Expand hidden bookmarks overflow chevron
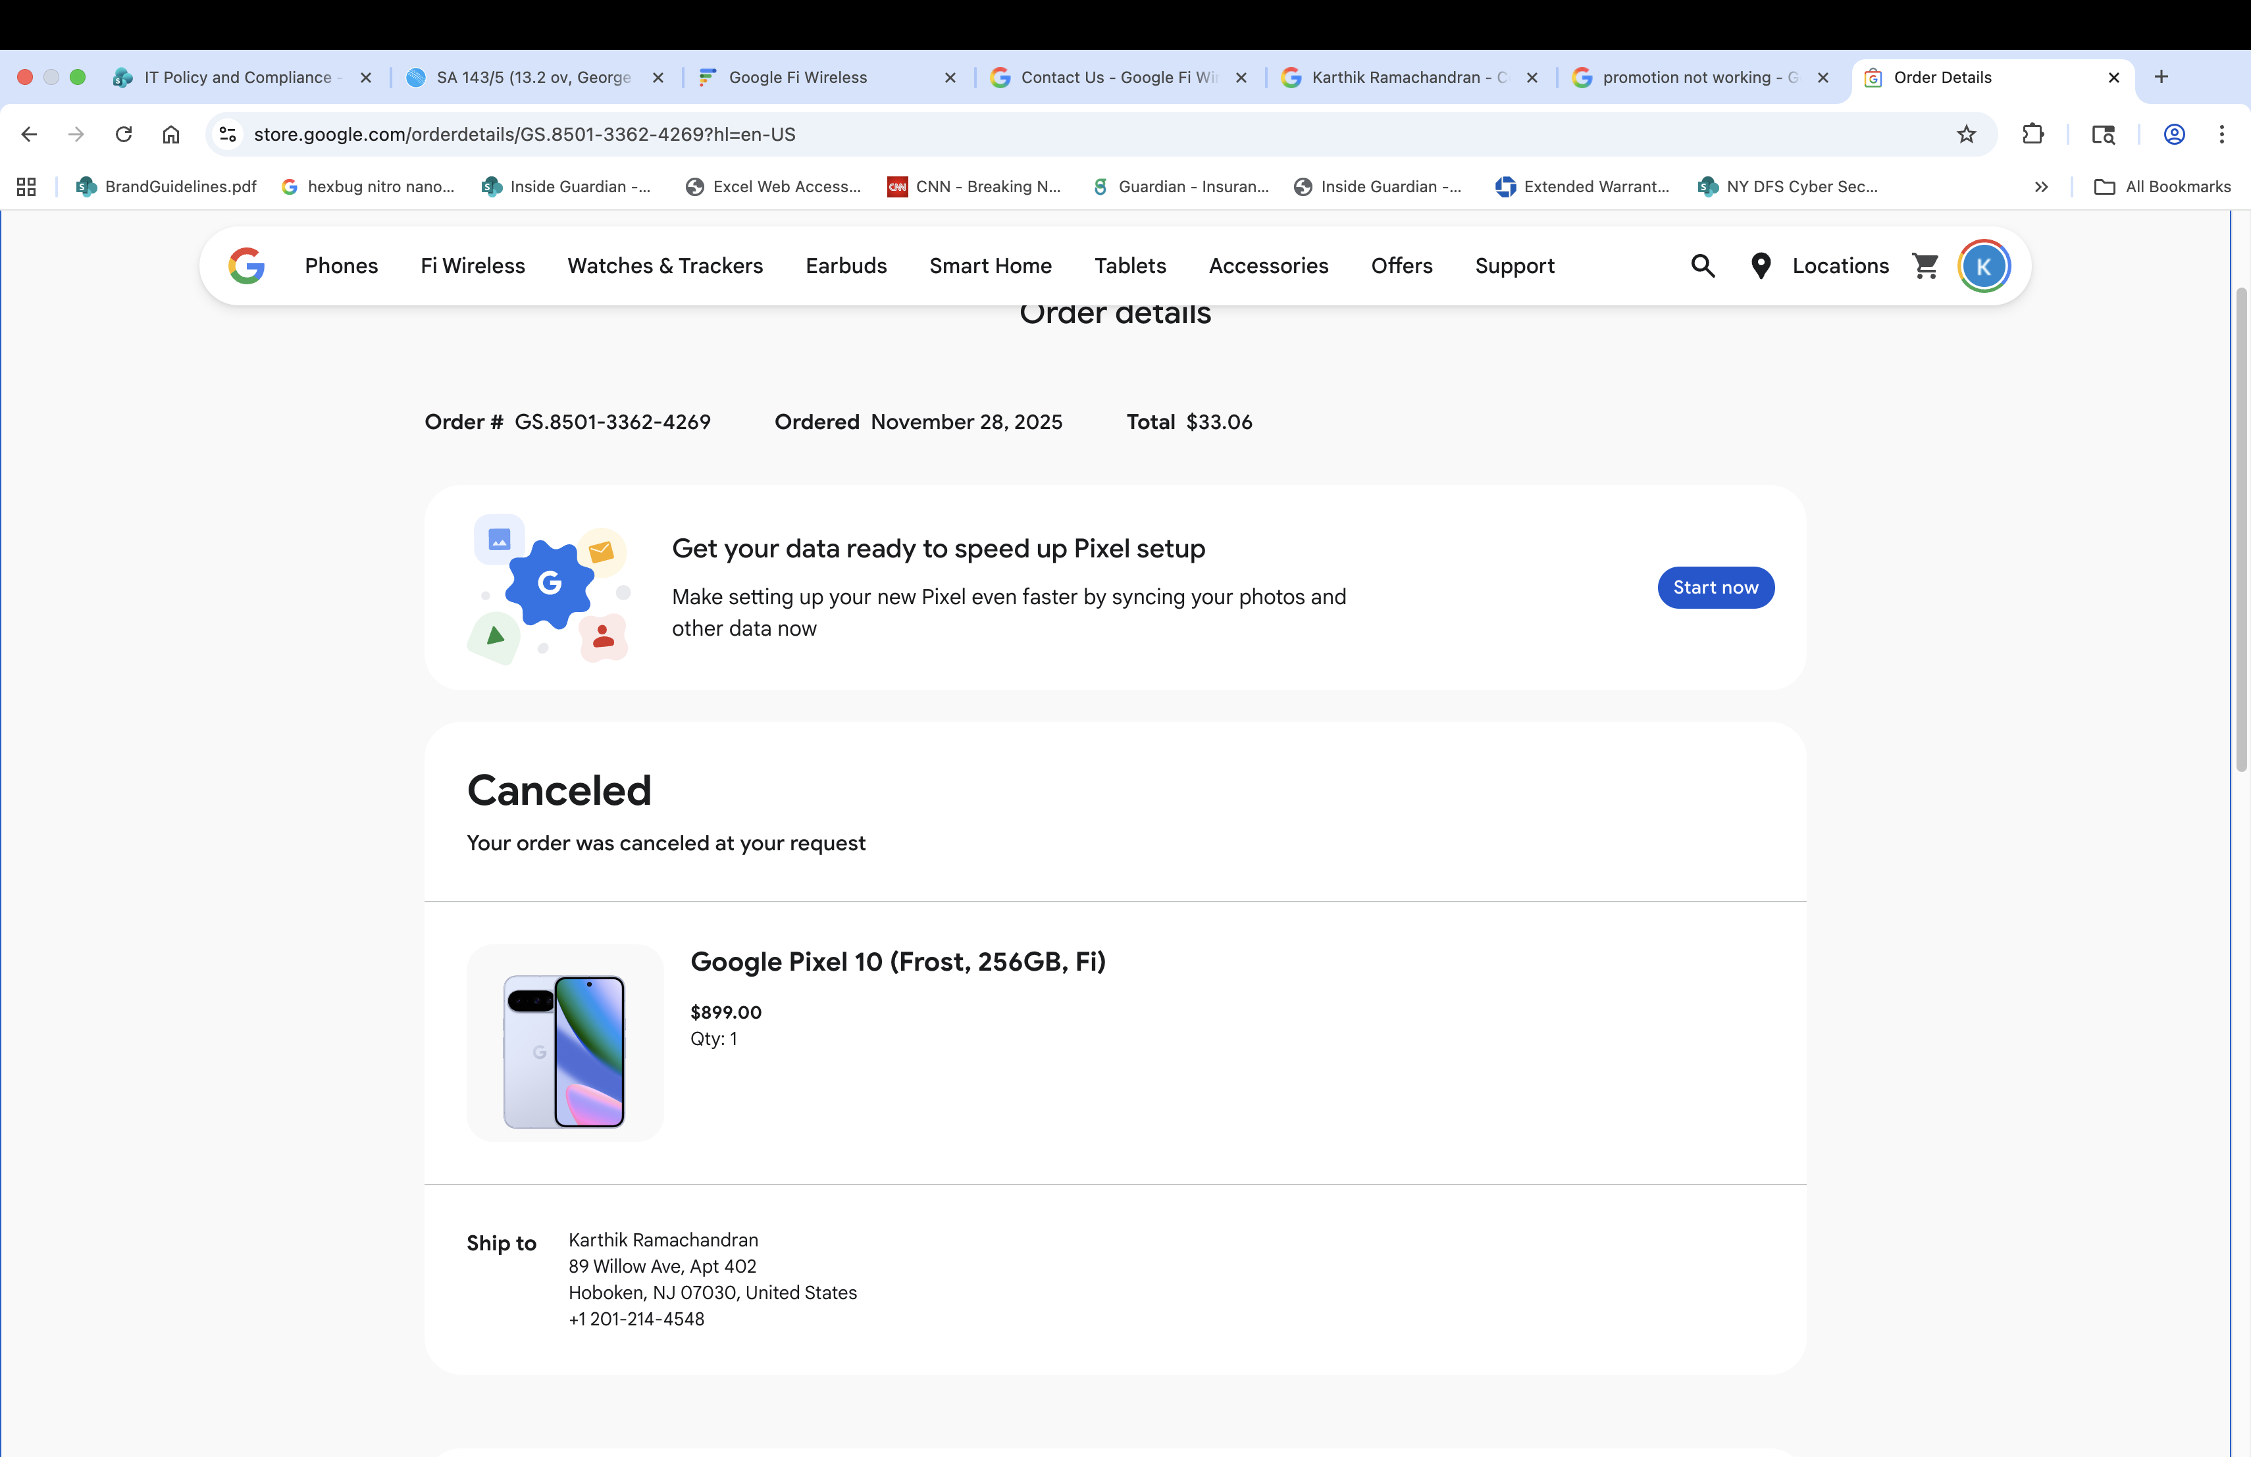 [x=2041, y=187]
